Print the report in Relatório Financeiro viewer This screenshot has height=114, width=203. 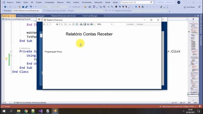[x=81, y=24]
